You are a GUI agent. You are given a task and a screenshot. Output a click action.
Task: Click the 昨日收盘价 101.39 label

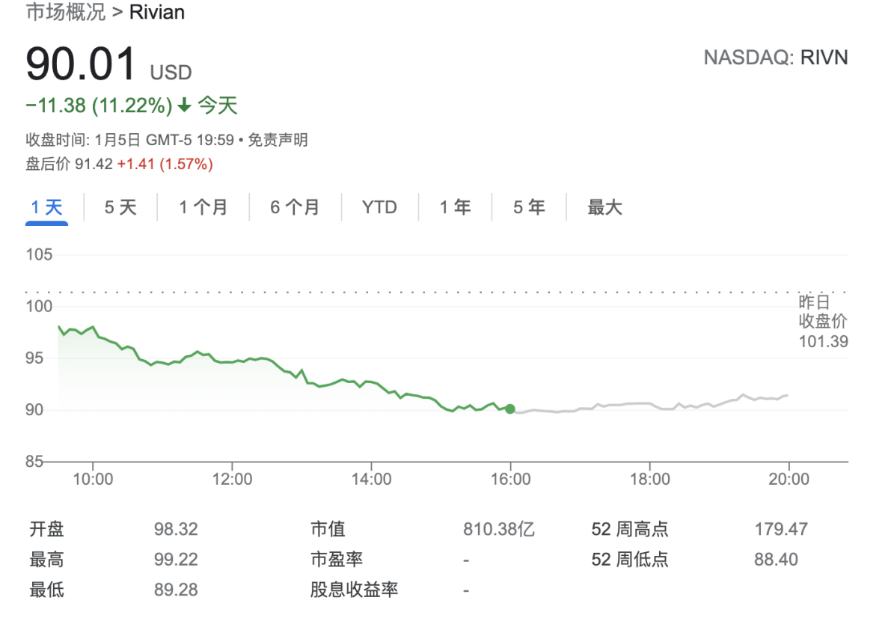[823, 322]
